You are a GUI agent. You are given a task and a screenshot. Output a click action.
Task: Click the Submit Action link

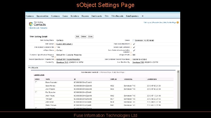(39, 75)
